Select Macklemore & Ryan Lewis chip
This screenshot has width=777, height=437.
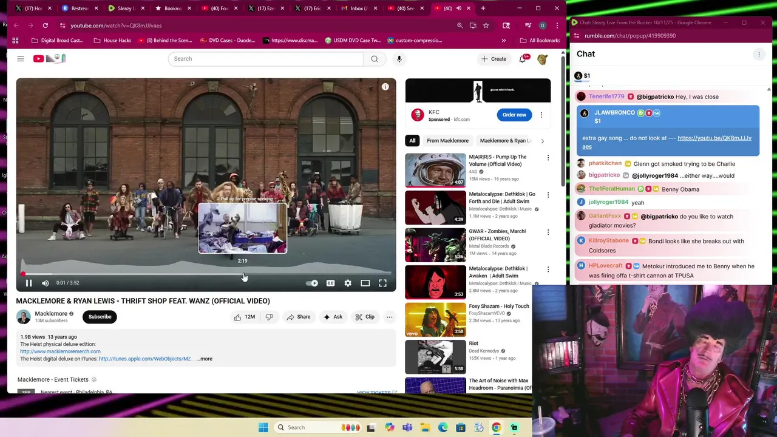pos(505,141)
